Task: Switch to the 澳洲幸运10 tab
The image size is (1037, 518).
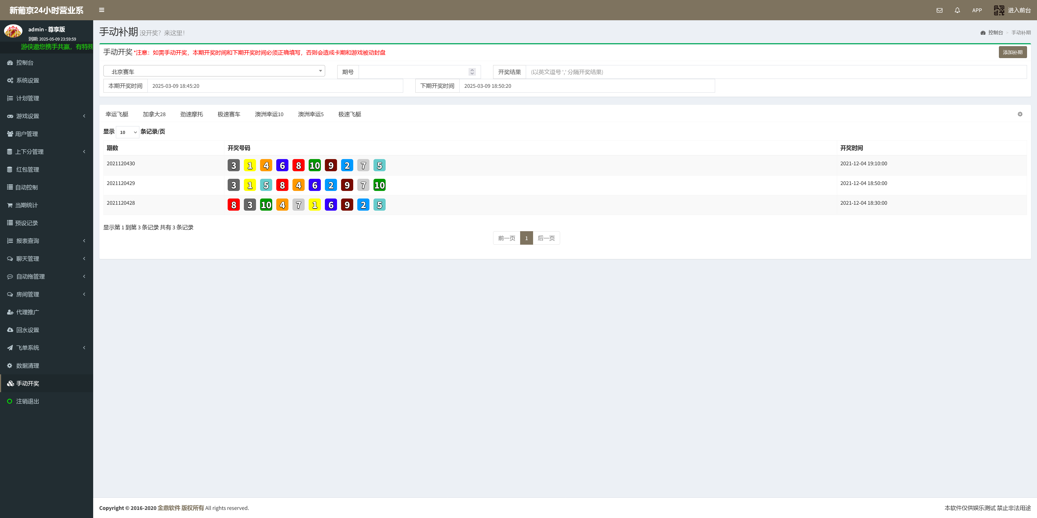Action: [269, 114]
